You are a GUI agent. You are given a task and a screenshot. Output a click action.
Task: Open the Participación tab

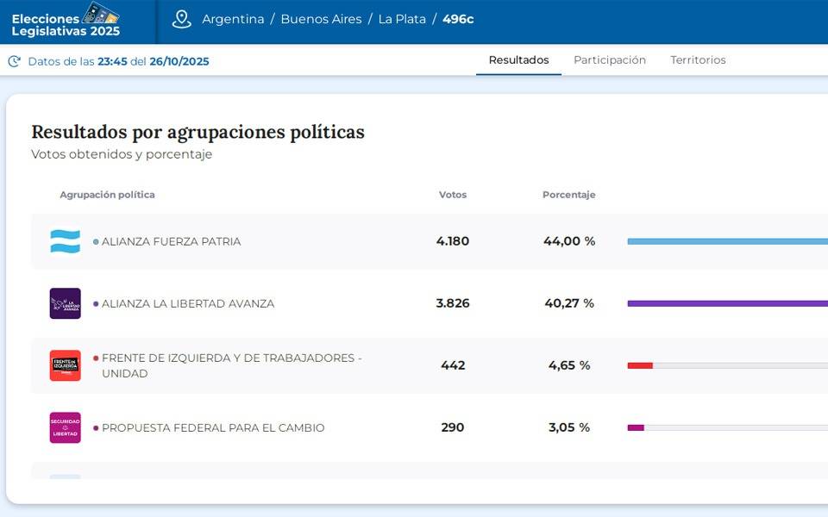coord(609,60)
